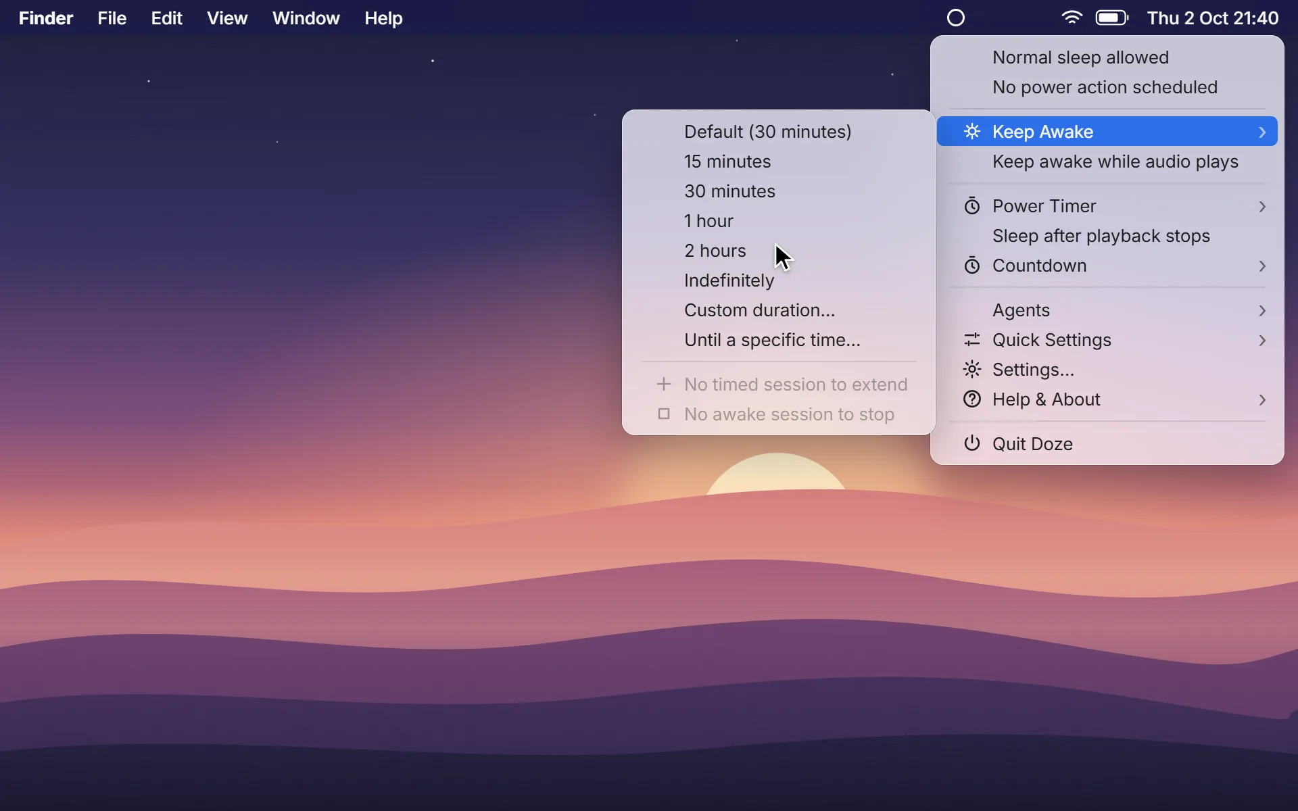Click the sliders icon beside Quick Settings
Screen dimensions: 1298x811
click(971, 339)
